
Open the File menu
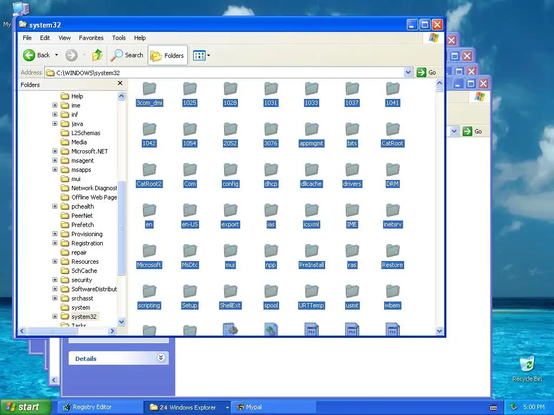pos(27,38)
